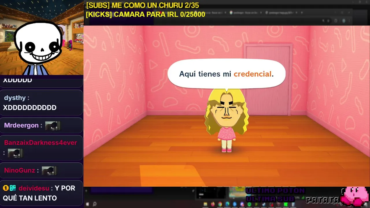Image resolution: width=370 pixels, height=208 pixels.
Task: Open File Explorer folder icon in taskbar
Action: pos(206,204)
